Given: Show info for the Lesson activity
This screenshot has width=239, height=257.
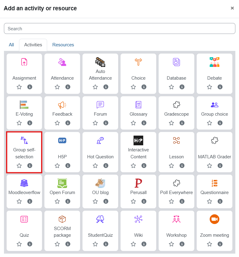Looking at the screenshot, I should [182, 166].
